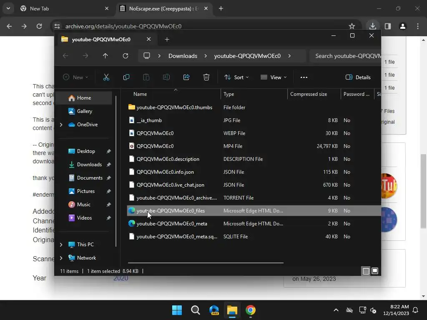The height and width of the screenshot is (320, 427).
Task: Select QPQQVMwOEc0.description file
Action: pyautogui.click(x=254, y=159)
